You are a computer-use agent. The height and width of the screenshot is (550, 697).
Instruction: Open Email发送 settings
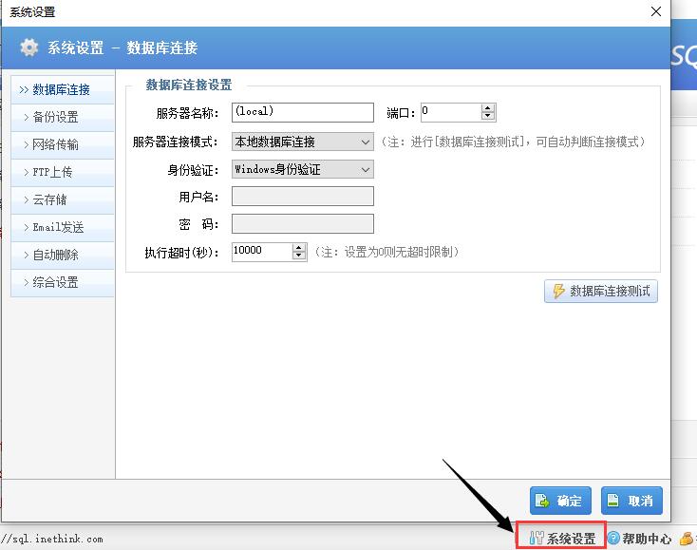pos(63,228)
